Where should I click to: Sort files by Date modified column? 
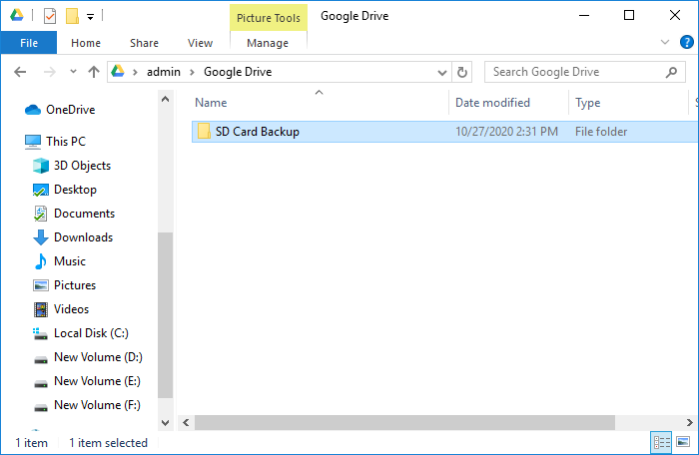492,103
